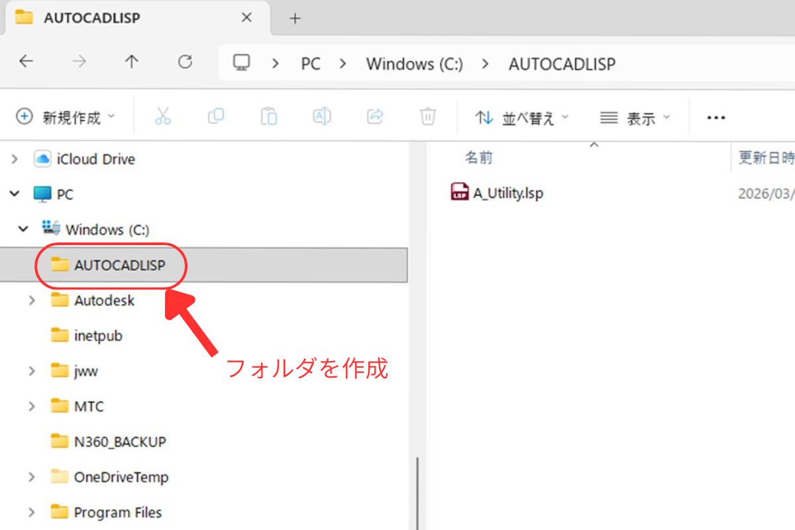Click the Cut scissors icon
Image resolution: width=795 pixels, height=530 pixels.
click(163, 117)
